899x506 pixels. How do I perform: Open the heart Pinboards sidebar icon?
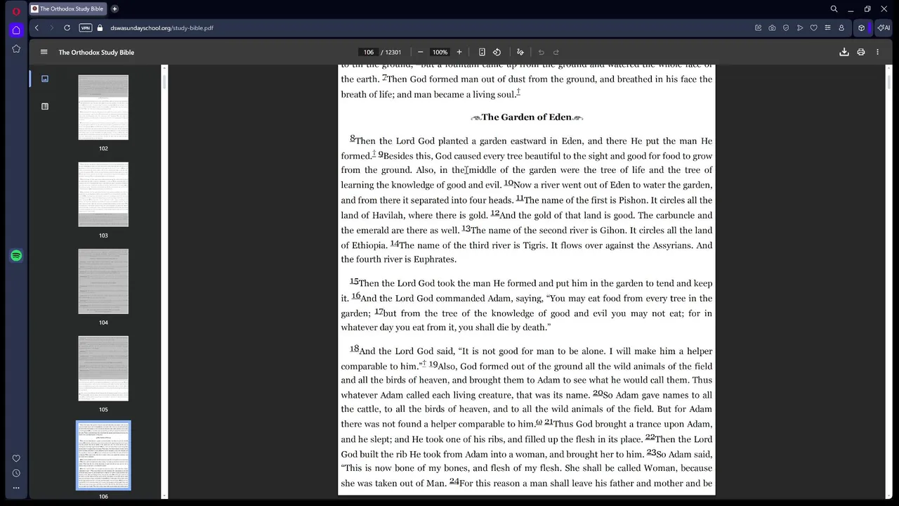coord(16,458)
